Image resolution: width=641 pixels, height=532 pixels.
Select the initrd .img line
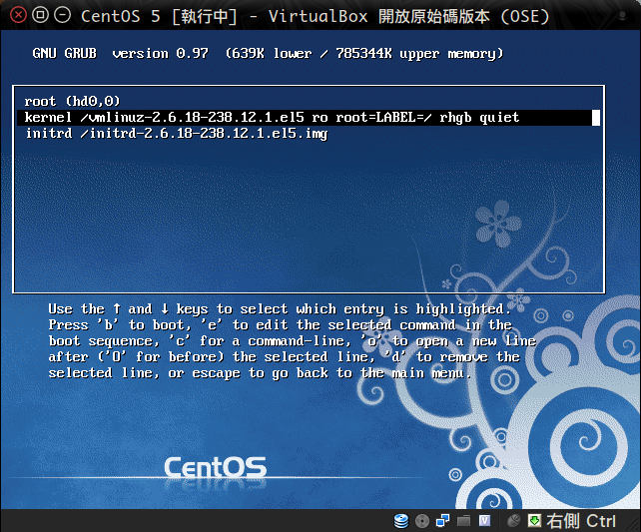tap(177, 134)
